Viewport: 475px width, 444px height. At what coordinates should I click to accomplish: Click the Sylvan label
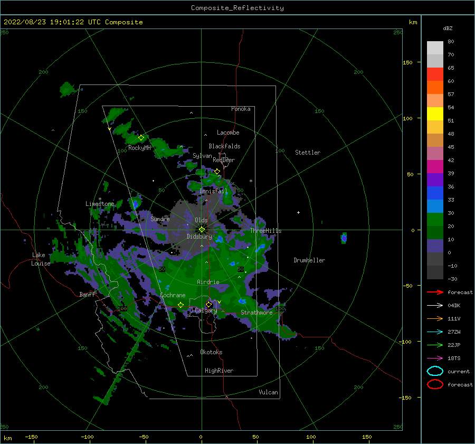point(202,156)
